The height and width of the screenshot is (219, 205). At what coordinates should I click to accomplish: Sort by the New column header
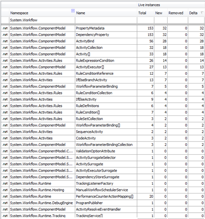[x=161, y=13]
